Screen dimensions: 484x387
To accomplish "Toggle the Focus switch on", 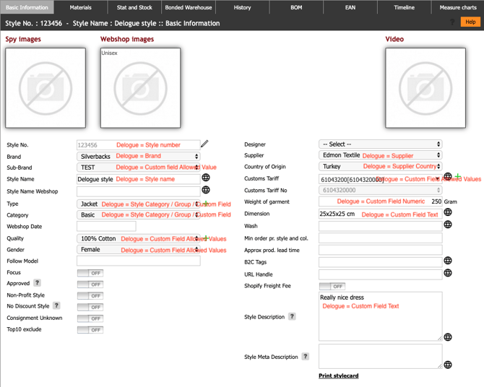I will click(90, 273).
